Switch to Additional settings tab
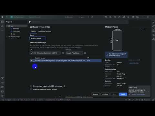Image resolution: width=155 pixels, height=116 pixels. click(x=45, y=31)
